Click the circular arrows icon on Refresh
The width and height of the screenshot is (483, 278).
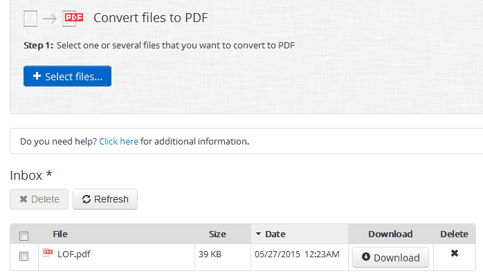coord(86,199)
